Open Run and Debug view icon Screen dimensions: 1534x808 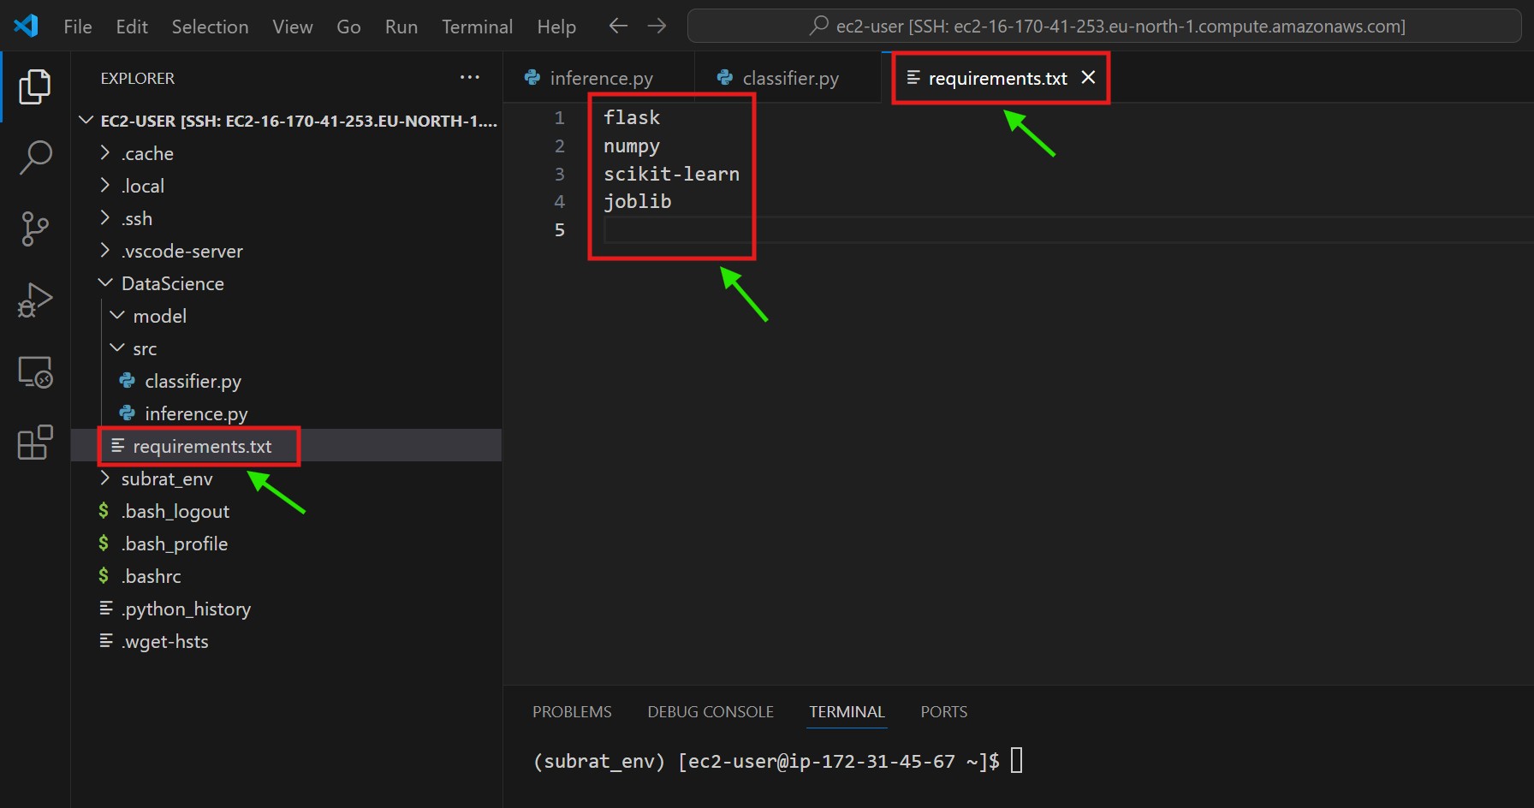coord(35,300)
